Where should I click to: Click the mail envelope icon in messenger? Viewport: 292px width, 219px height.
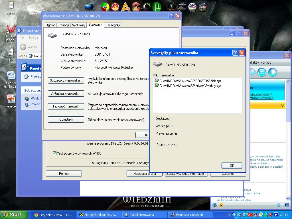click(262, 72)
